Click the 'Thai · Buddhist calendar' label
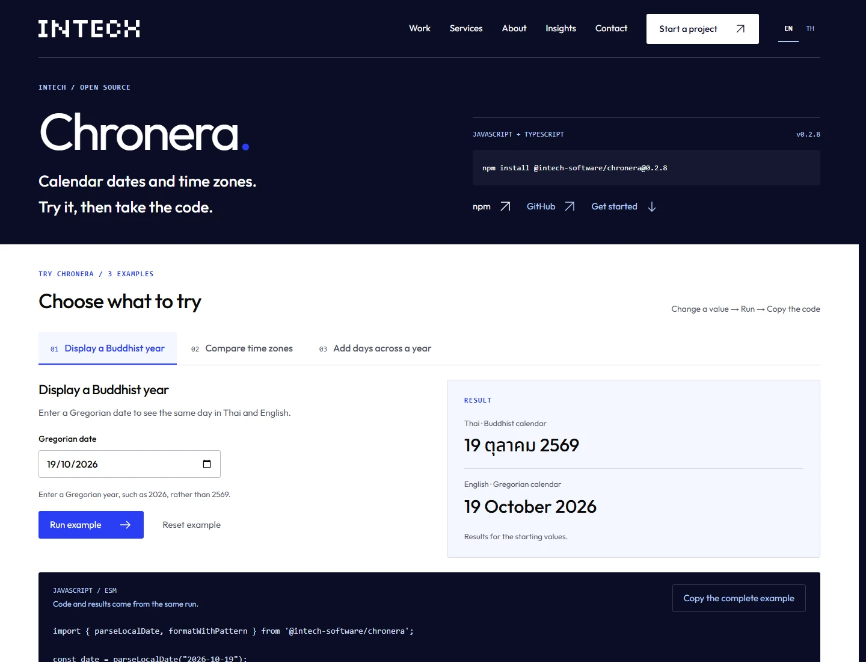 (505, 424)
